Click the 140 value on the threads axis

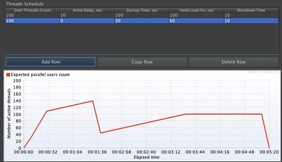17,101
